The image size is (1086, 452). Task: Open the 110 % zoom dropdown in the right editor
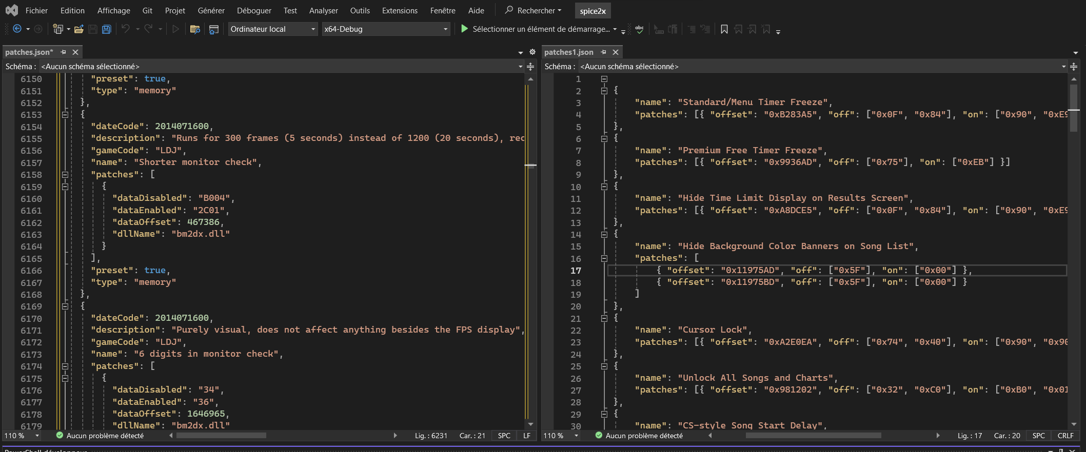click(x=576, y=436)
